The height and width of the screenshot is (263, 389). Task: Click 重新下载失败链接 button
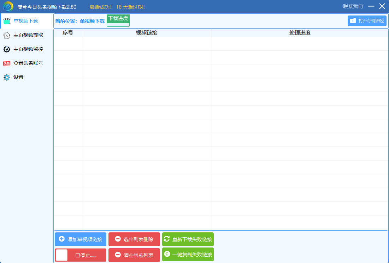[188, 239]
